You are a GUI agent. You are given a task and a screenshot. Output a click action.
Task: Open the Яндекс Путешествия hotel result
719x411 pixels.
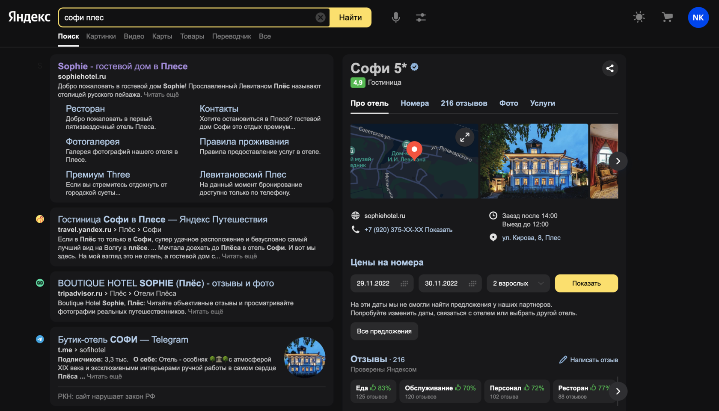[163, 219]
